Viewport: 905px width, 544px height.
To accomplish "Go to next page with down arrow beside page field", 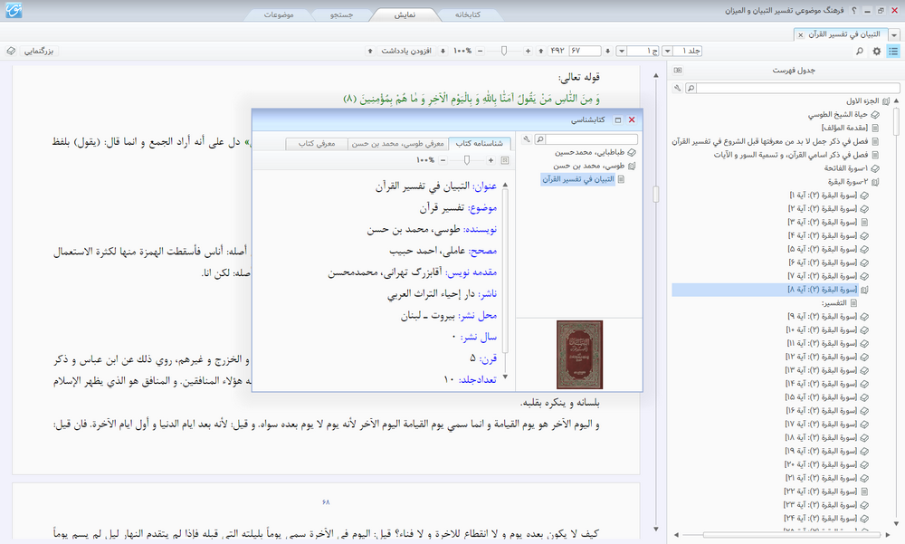I will click(x=608, y=51).
